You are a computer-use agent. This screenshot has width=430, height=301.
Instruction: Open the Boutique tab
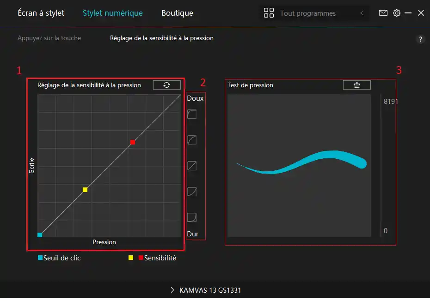(177, 13)
